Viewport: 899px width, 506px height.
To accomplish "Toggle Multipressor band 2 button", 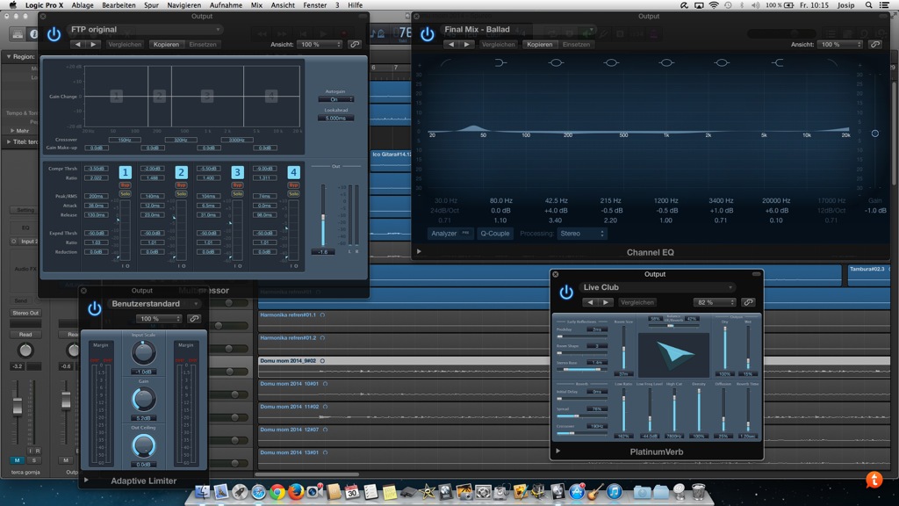I will (181, 172).
